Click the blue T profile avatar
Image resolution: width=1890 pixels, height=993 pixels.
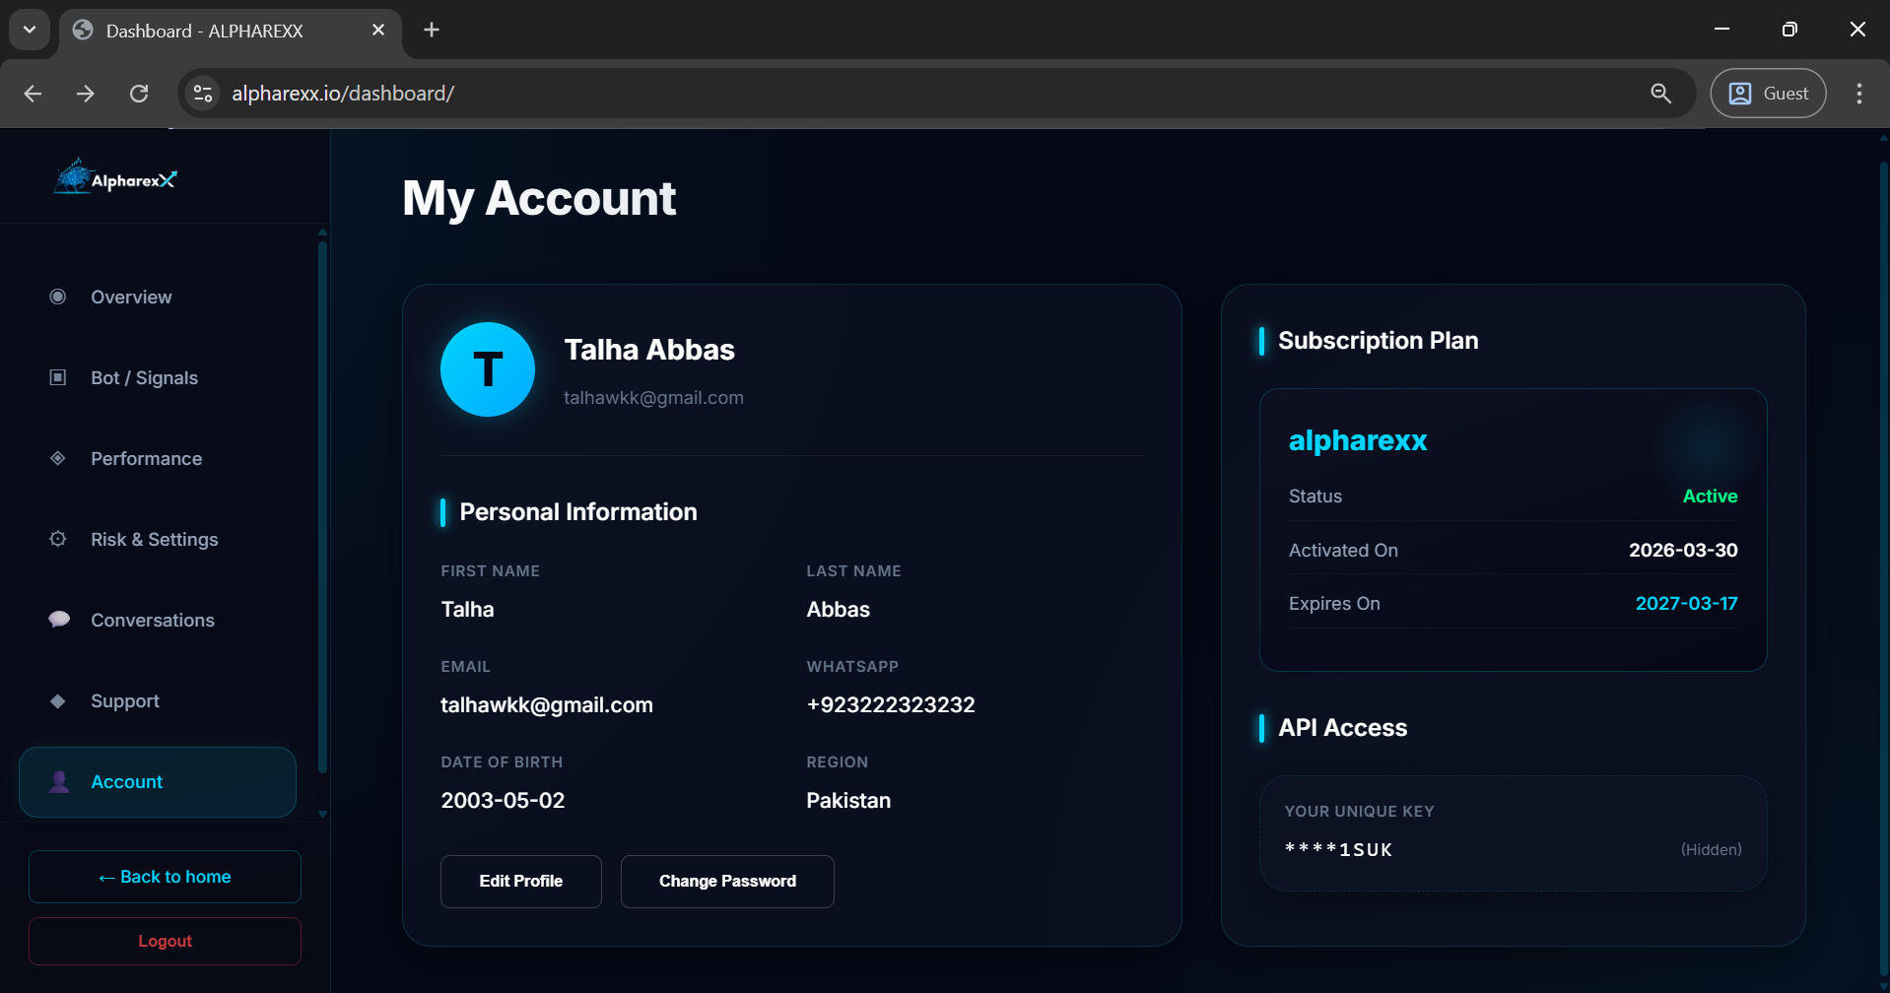pyautogui.click(x=488, y=369)
